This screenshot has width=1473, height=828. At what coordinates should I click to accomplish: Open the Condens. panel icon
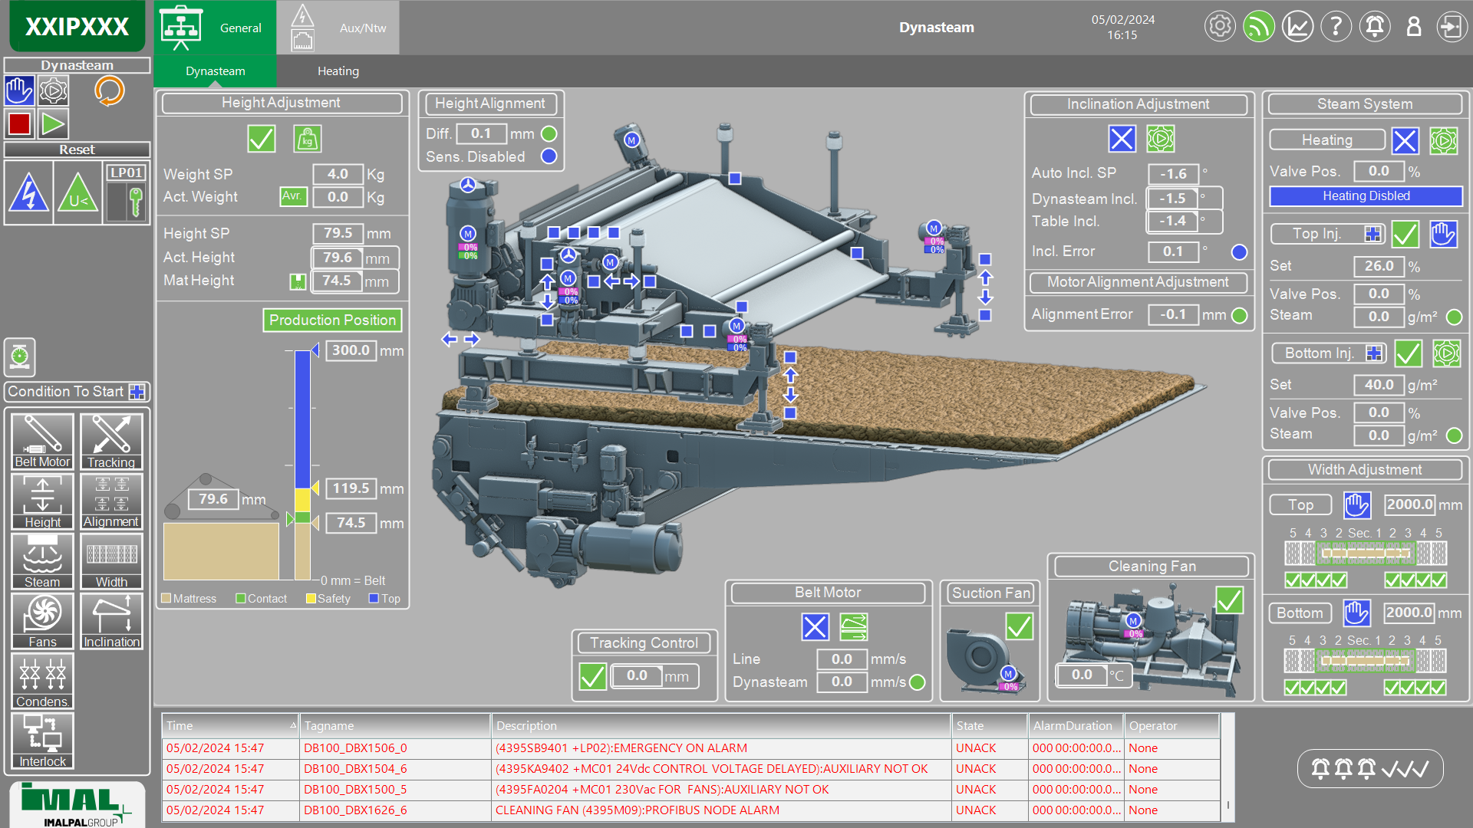[x=42, y=680]
